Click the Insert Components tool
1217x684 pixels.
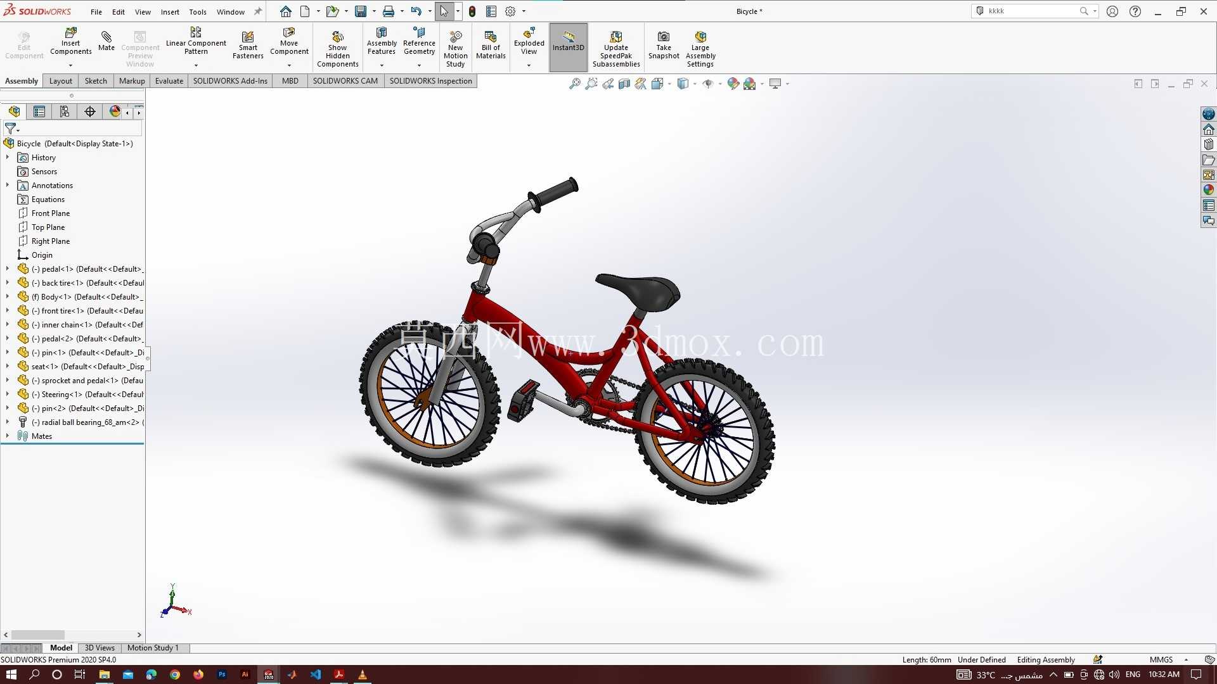pos(71,42)
